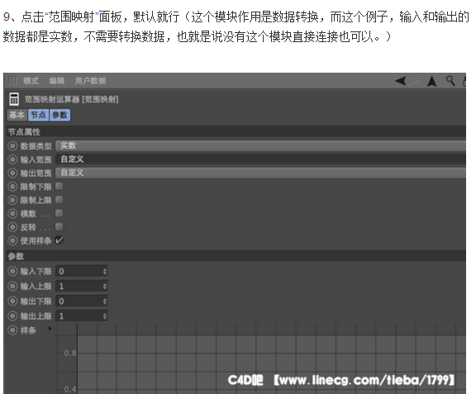Switch to the 参数 tab

tap(59, 115)
